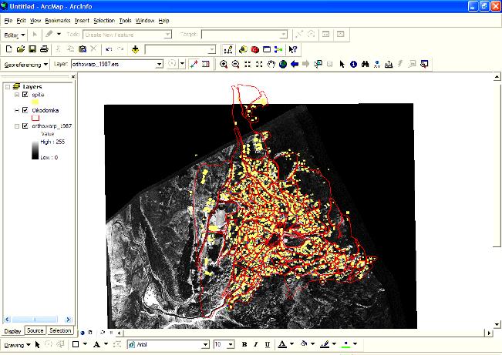Print the map using Print icon
Screen dimensions: 502x355
pyautogui.click(x=44, y=49)
